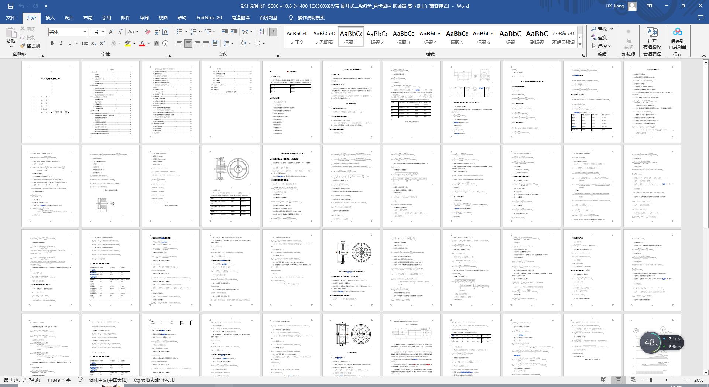
Task: Toggle show/hide paragraph marks
Action: (x=273, y=32)
